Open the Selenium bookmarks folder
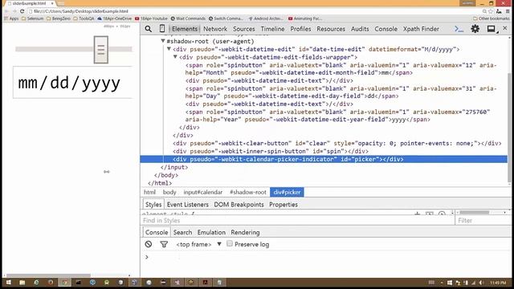The image size is (514, 289). coord(32,18)
